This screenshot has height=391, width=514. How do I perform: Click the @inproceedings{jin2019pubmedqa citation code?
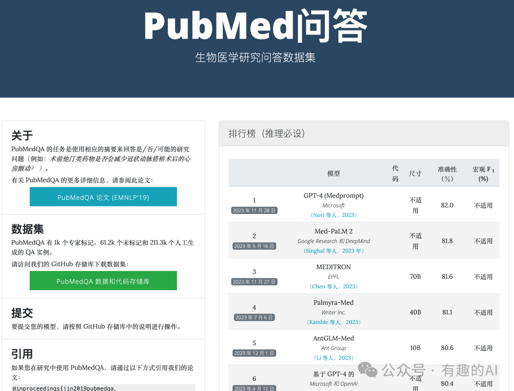click(64, 388)
